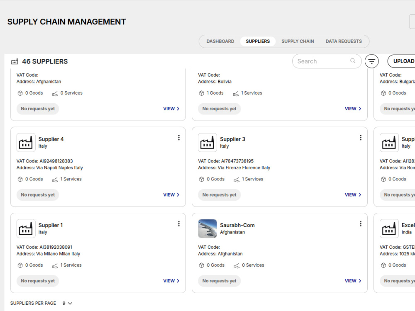View Saurabh-Com supplier details
The image size is (415, 311).
coord(353,281)
